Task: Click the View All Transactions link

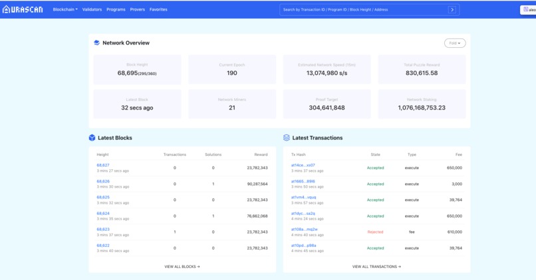Action: [376, 267]
